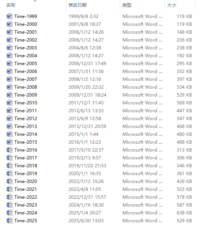Viewport: 204px width, 232px height.
Task: Click the 638 KB size of Time-2024
Action: tap(184, 213)
